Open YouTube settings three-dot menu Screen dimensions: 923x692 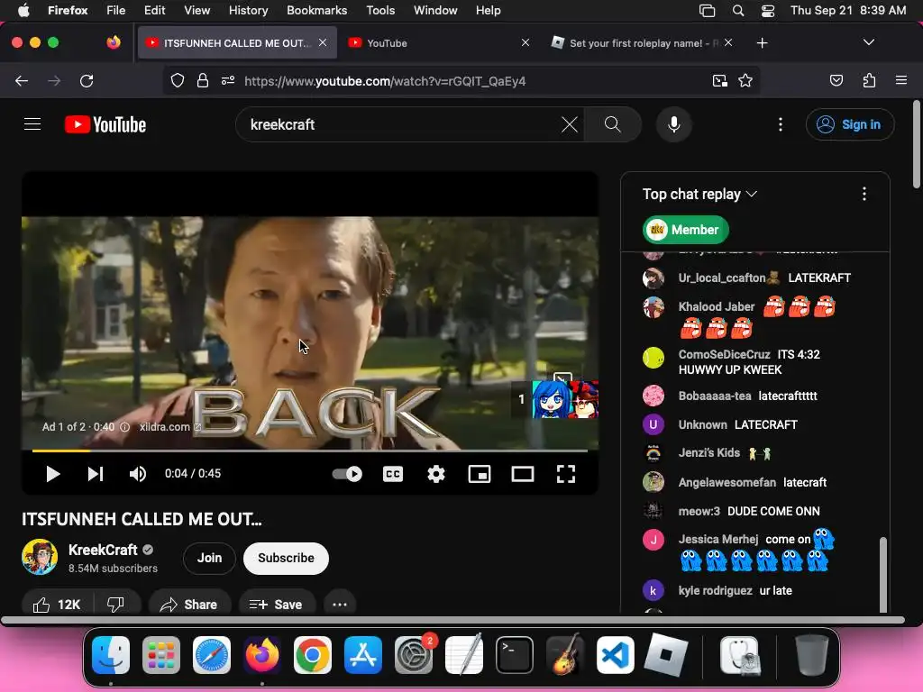tap(781, 124)
